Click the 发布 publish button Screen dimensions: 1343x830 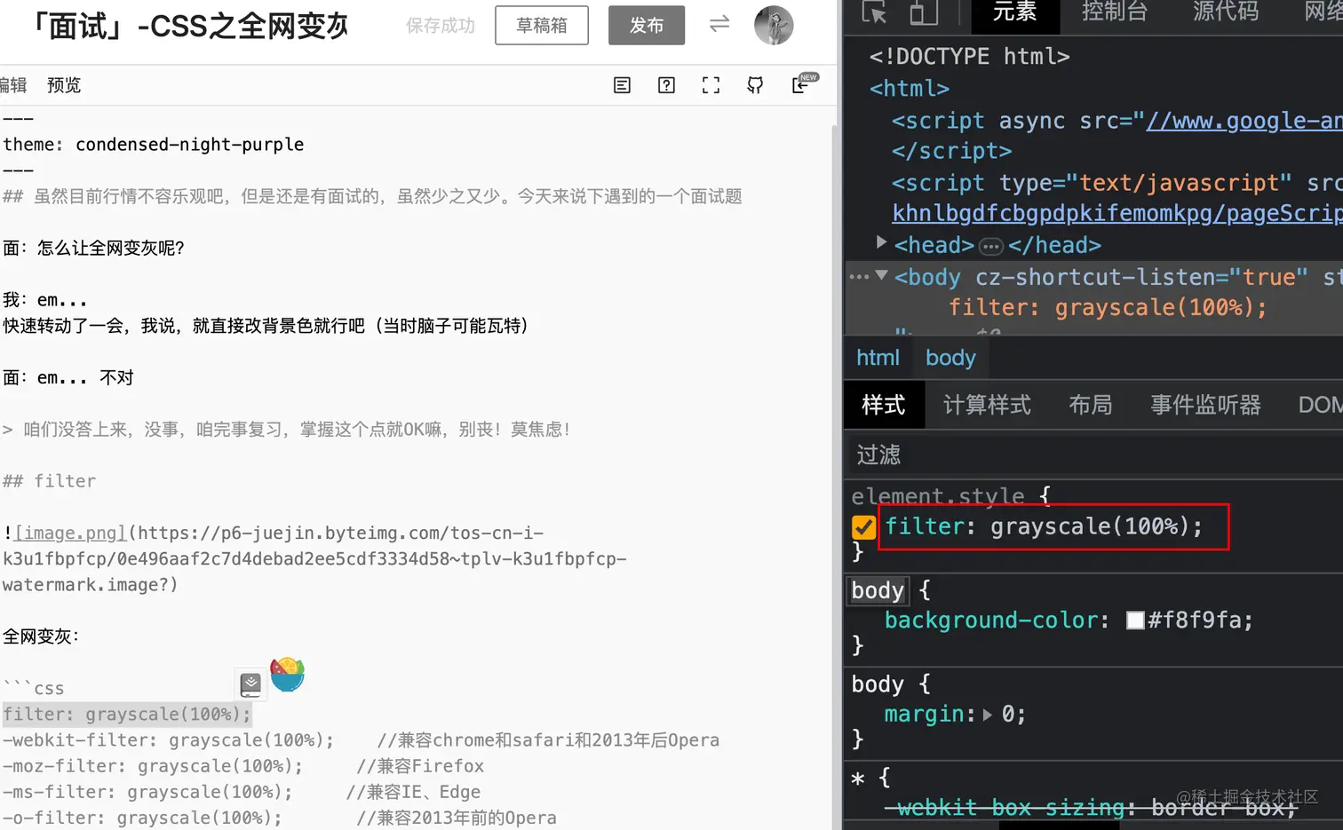[647, 25]
